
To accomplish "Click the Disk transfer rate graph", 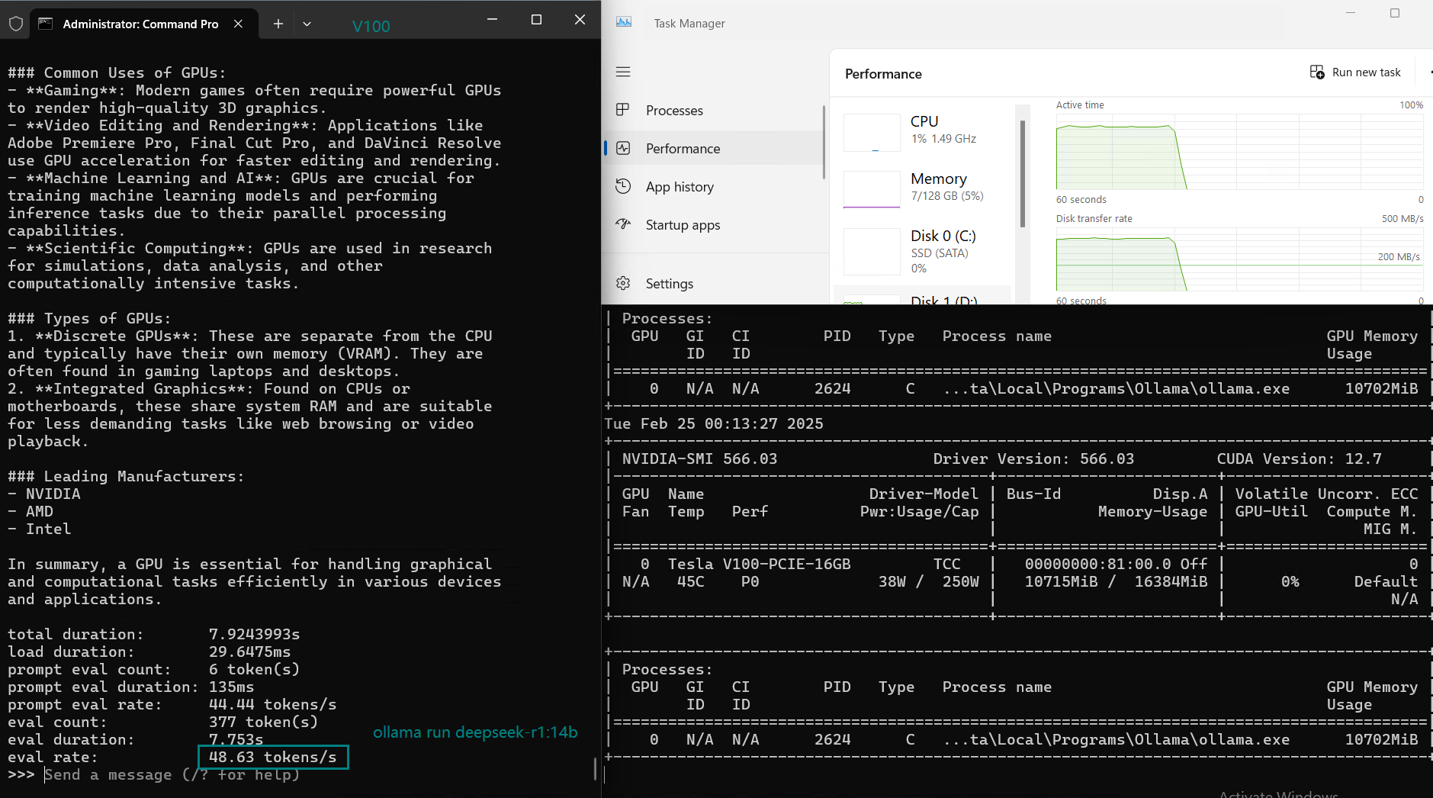I will 1239,263.
